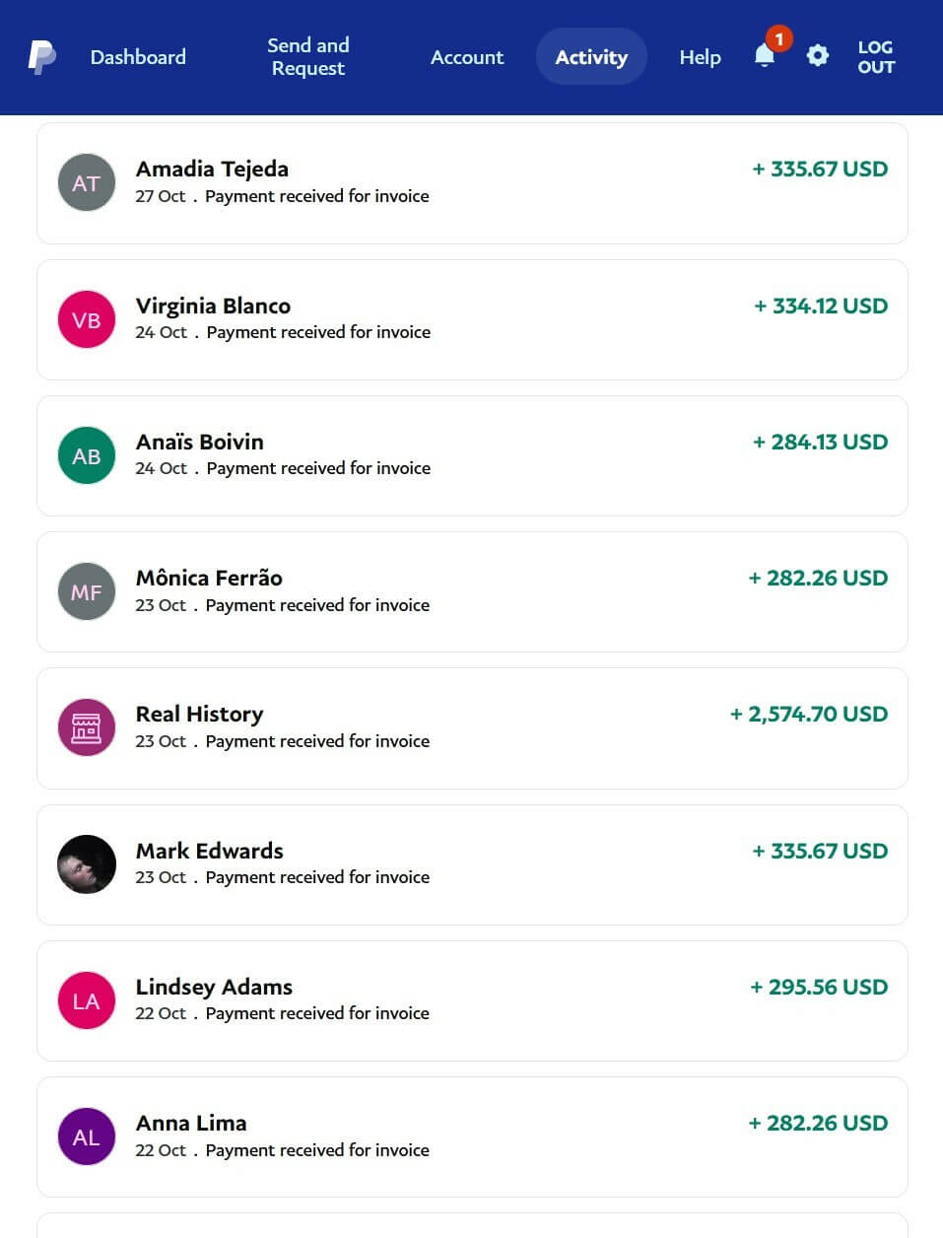Select the Activity tab

[591, 57]
